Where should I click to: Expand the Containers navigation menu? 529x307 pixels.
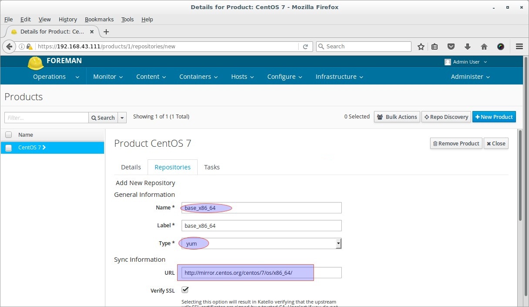pos(199,77)
